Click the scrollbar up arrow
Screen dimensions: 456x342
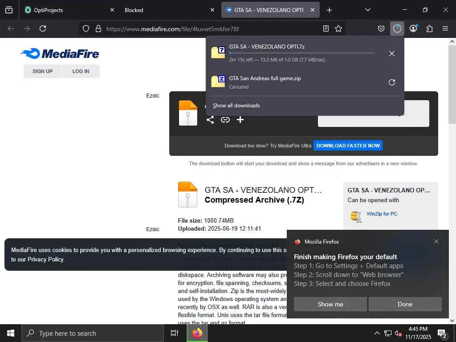[x=452, y=41]
